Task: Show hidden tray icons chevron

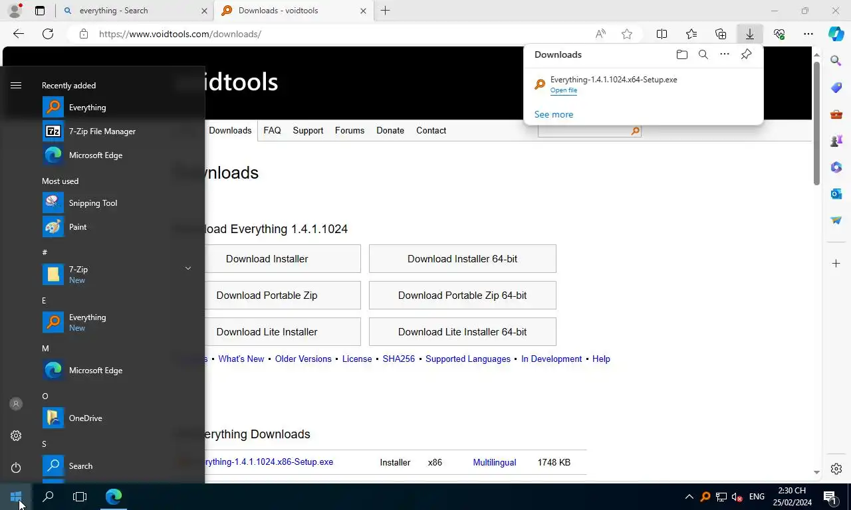Action: tap(689, 497)
